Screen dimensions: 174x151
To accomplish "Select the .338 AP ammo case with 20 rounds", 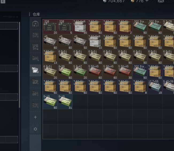I will [x=50, y=27].
